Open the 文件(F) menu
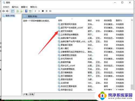This screenshot has width=135, height=101. pos(6,7)
